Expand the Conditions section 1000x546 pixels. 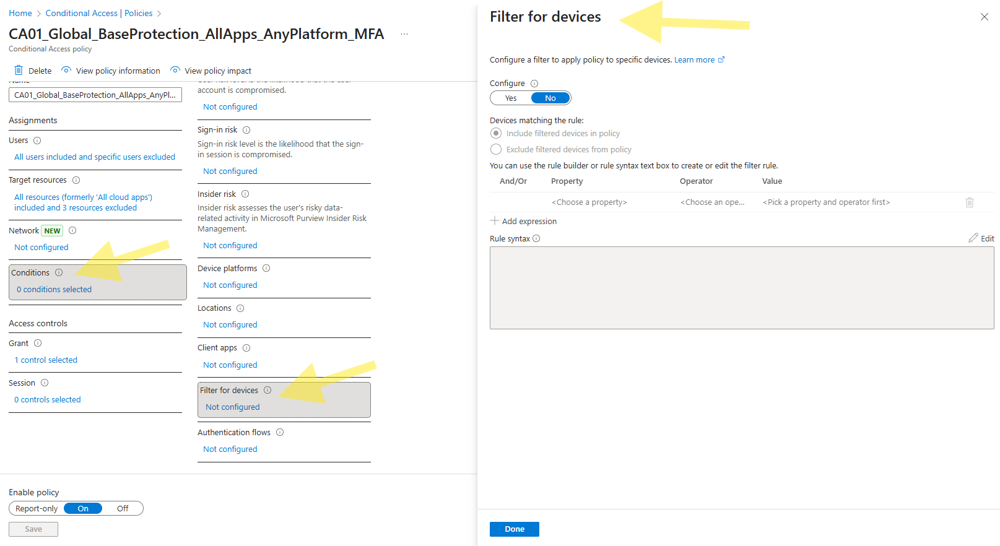pos(98,282)
